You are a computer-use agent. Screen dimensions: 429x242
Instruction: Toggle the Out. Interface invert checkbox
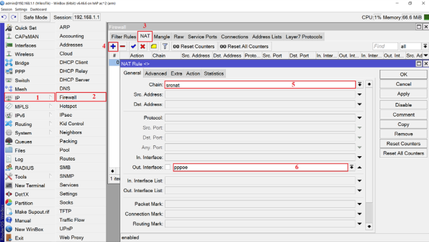(168, 167)
